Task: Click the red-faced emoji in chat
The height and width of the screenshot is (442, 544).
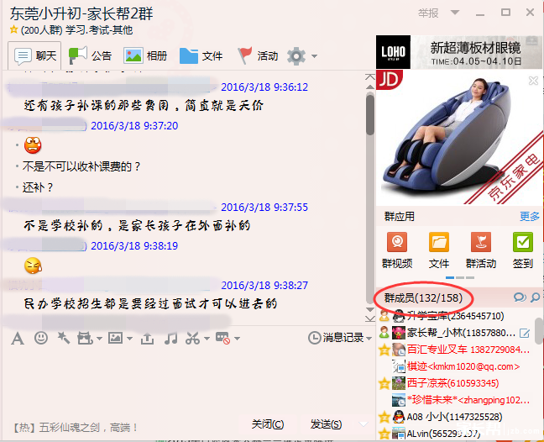Action: click(x=33, y=145)
